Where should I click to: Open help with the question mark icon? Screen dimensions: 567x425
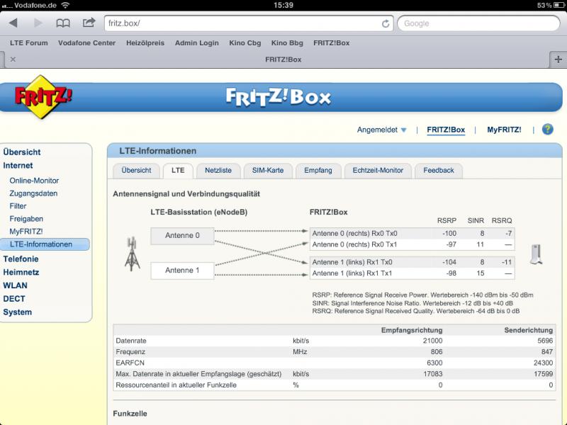pyautogui.click(x=547, y=130)
